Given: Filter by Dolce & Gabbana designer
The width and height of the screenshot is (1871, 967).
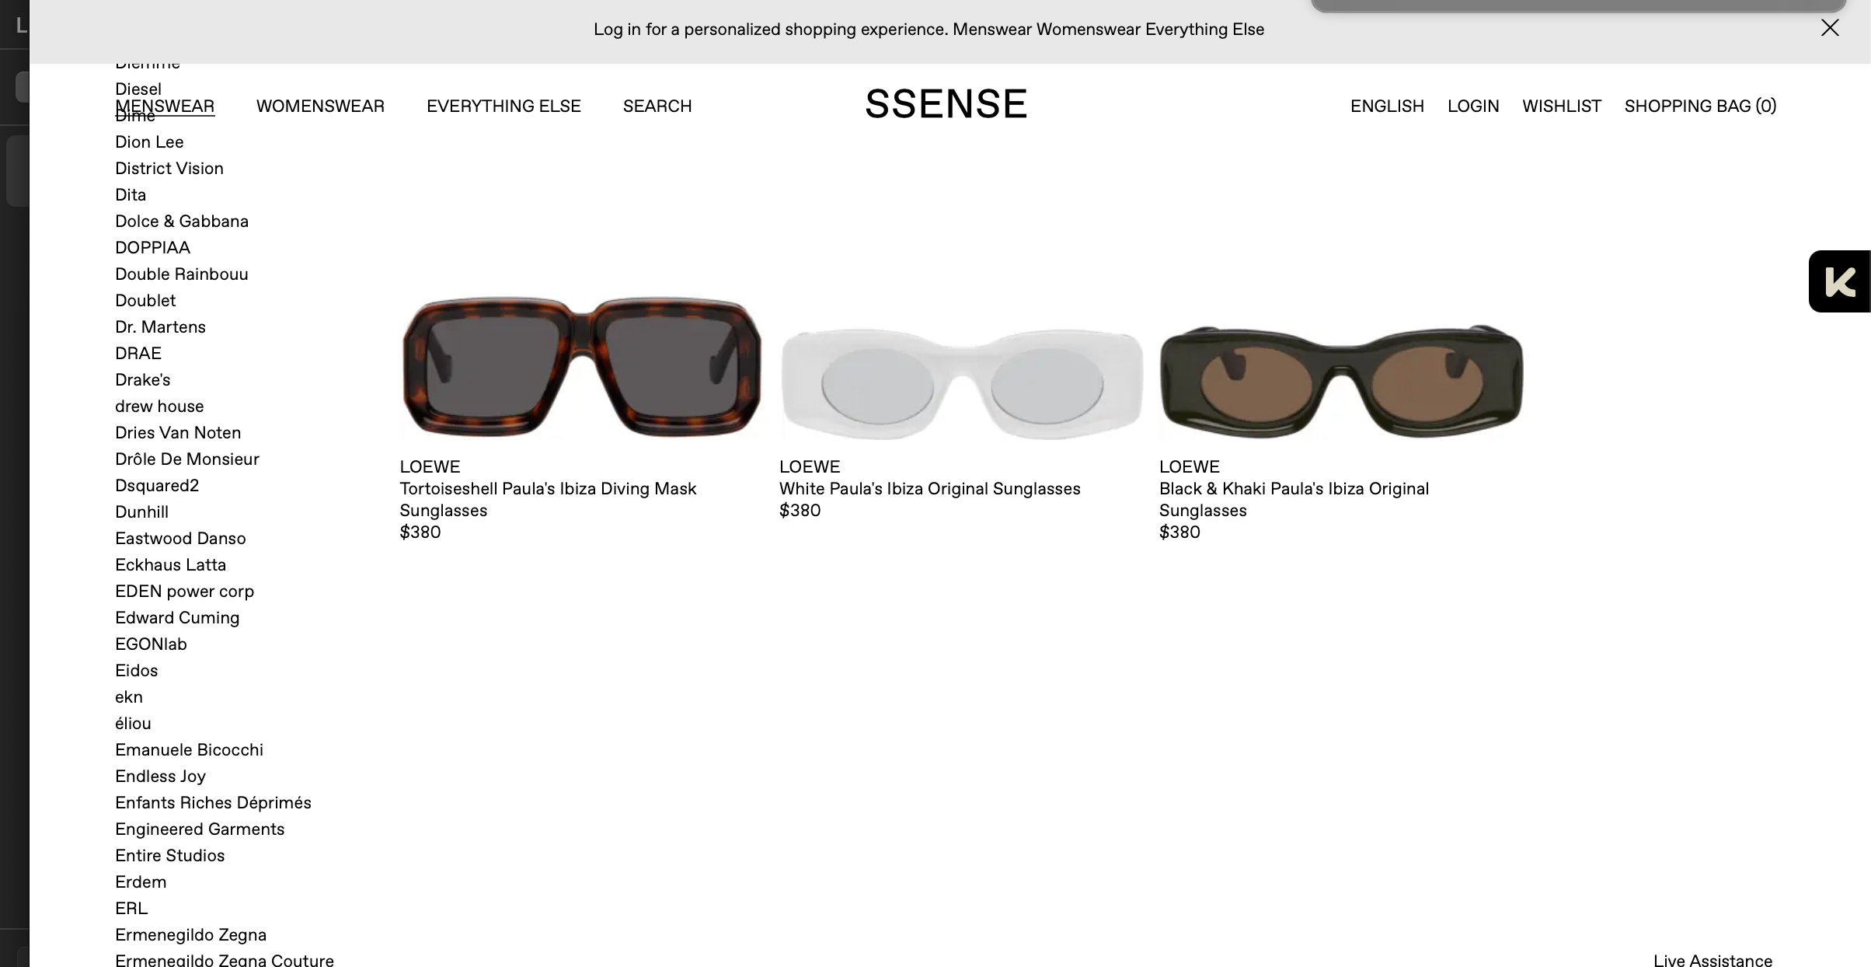Looking at the screenshot, I should click(182, 222).
